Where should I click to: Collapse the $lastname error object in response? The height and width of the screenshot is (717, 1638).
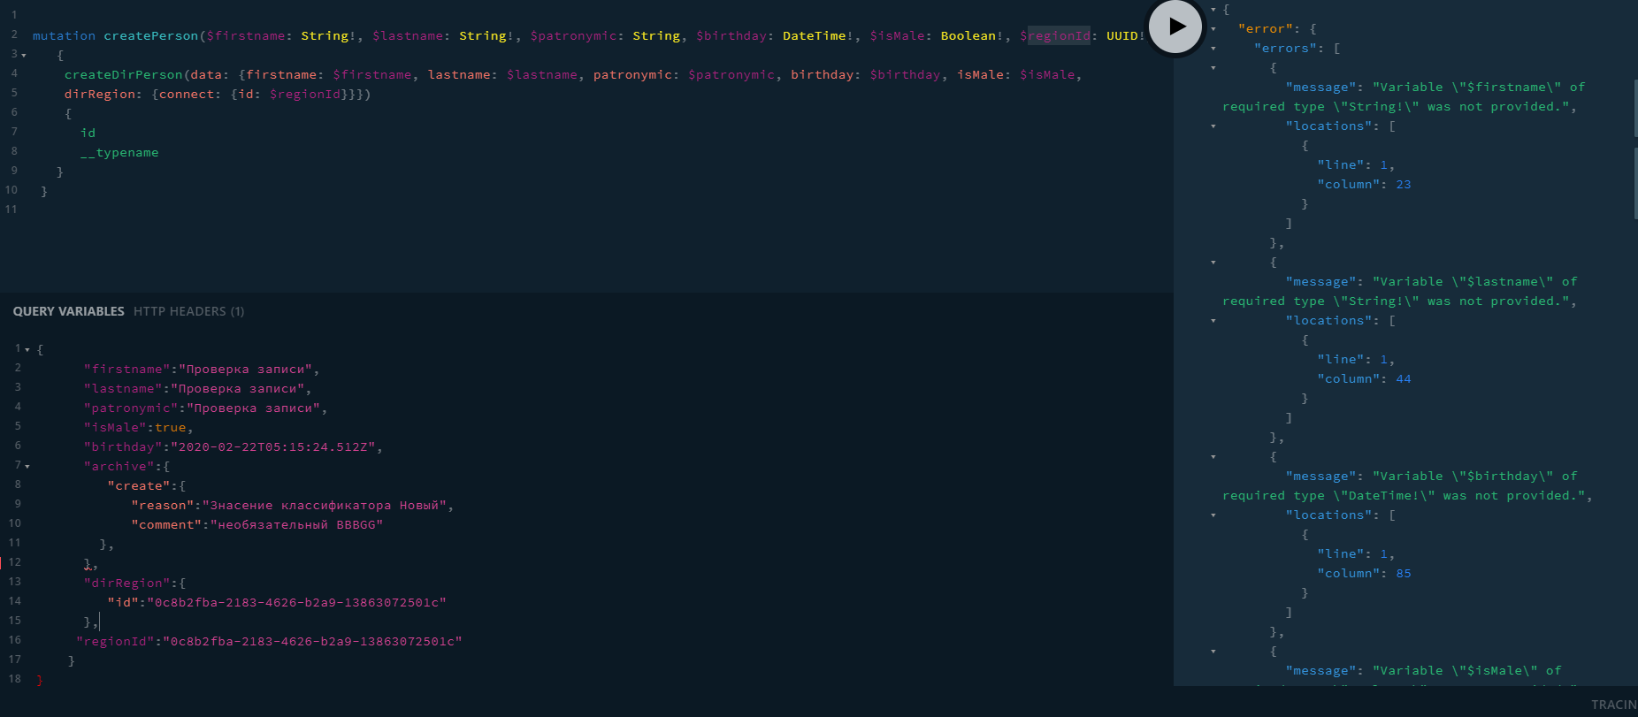point(1213,263)
